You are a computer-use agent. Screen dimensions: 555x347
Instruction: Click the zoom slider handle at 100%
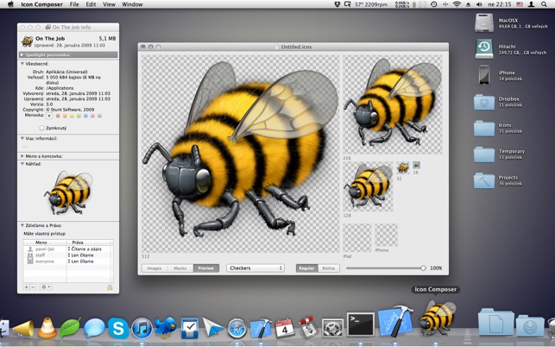click(423, 268)
